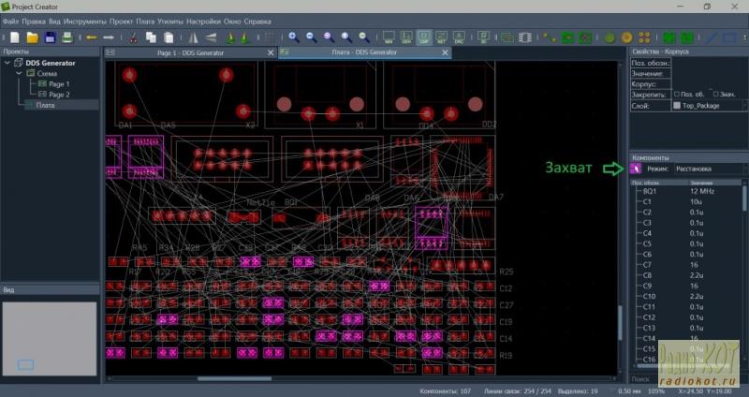Click the Cut scissors icon
The width and height of the screenshot is (749, 397).
[x=132, y=37]
